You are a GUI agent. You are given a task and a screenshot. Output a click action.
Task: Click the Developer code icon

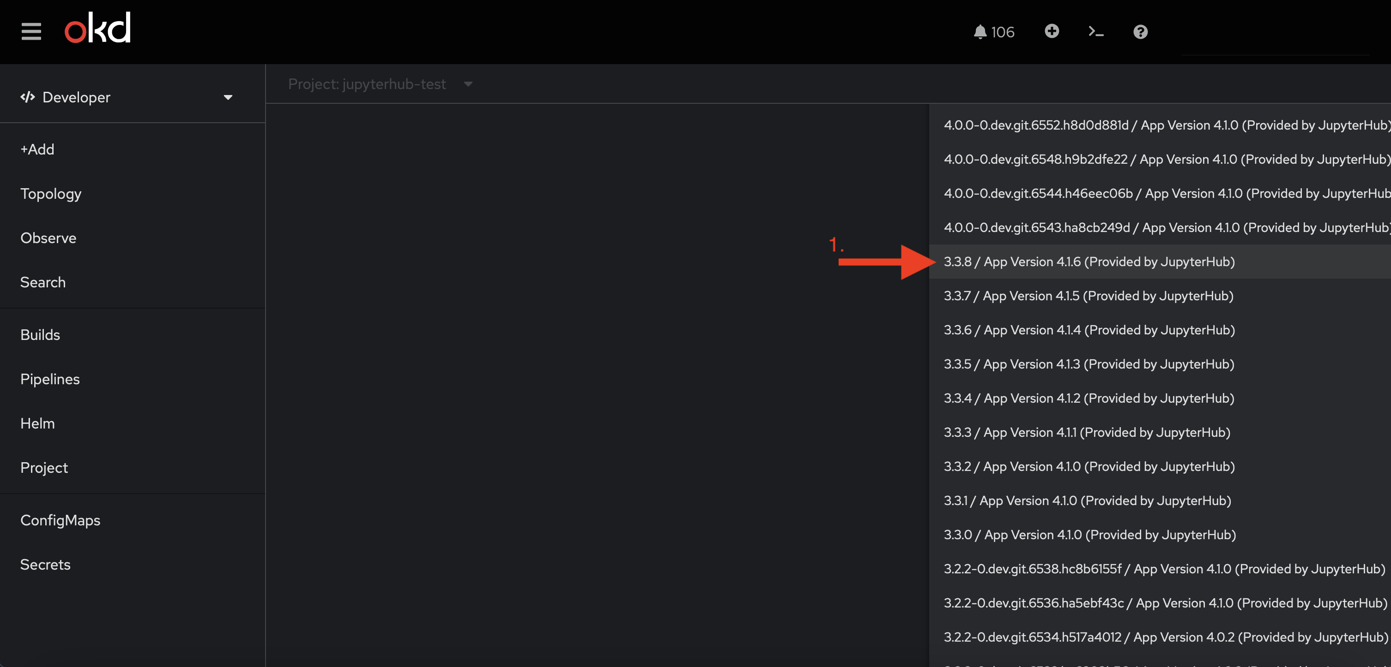(x=28, y=97)
